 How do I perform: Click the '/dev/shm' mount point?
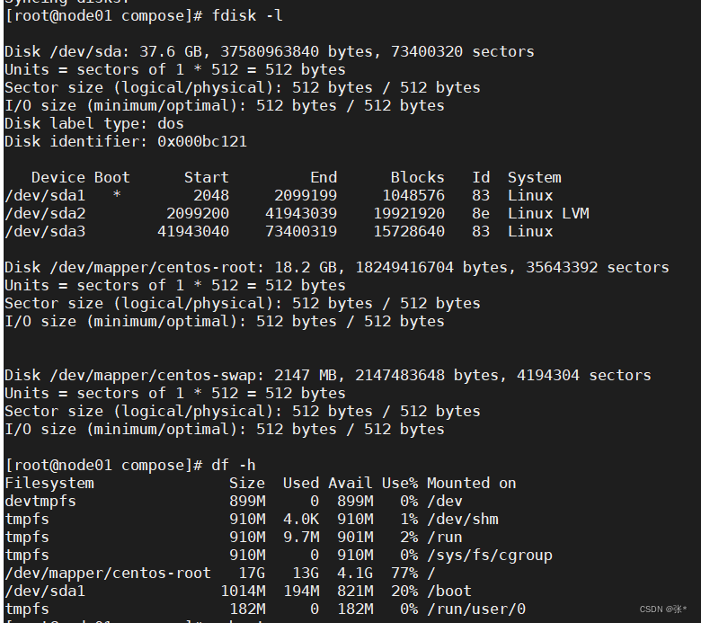tap(462, 520)
